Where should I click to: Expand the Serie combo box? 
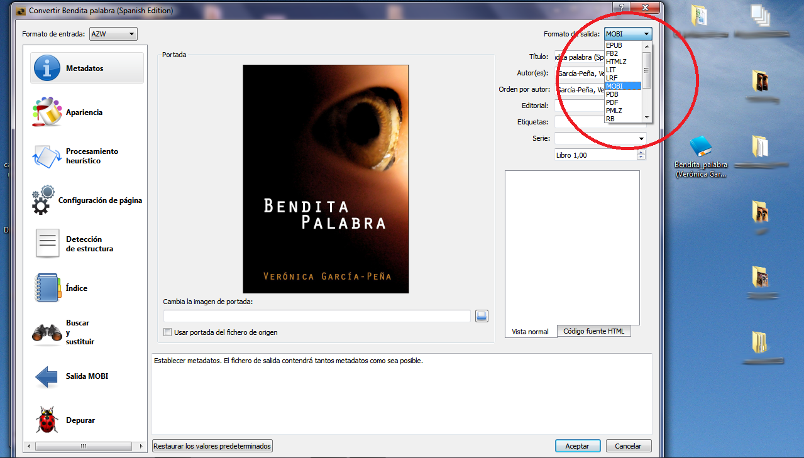[x=641, y=138]
